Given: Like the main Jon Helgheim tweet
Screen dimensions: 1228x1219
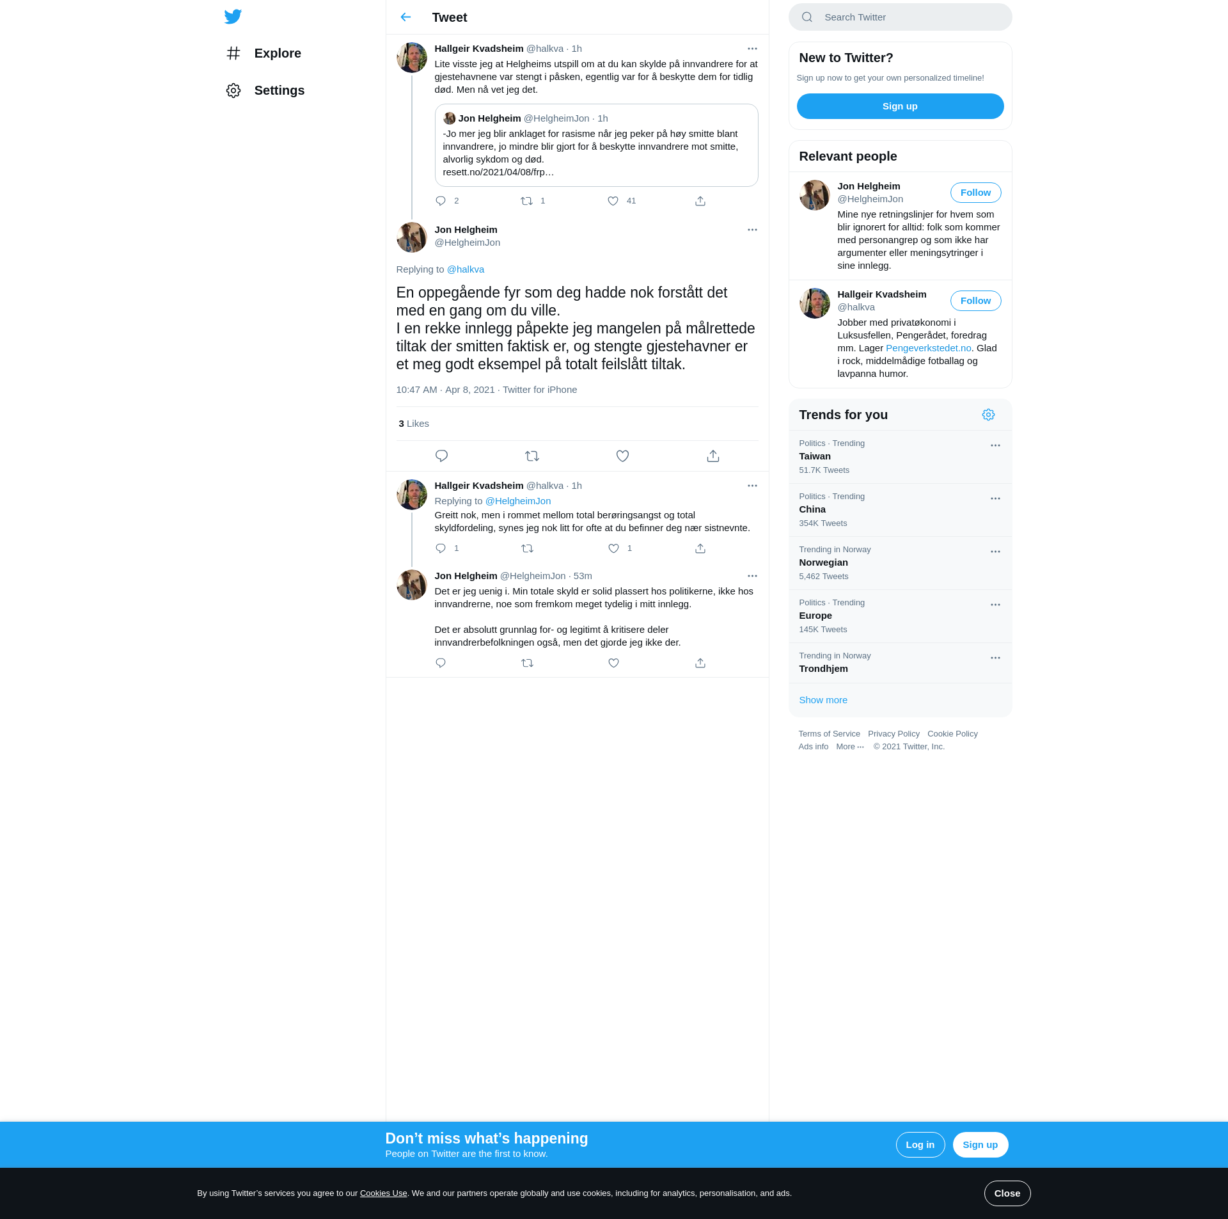Looking at the screenshot, I should tap(622, 456).
